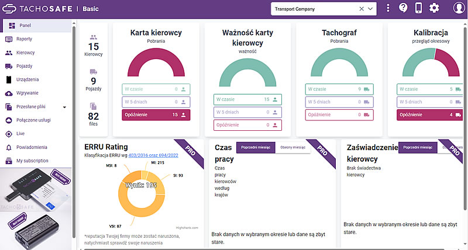Open Live location icon in sidebar
This screenshot has width=468, height=250.
[9, 134]
